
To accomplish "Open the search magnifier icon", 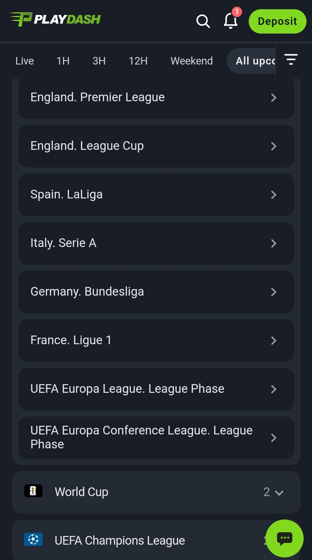I will (x=203, y=21).
